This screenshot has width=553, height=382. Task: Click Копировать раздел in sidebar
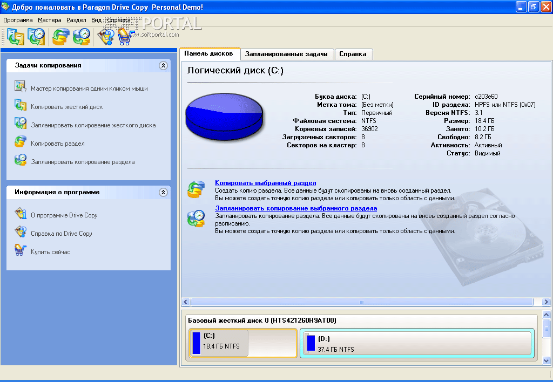point(58,144)
